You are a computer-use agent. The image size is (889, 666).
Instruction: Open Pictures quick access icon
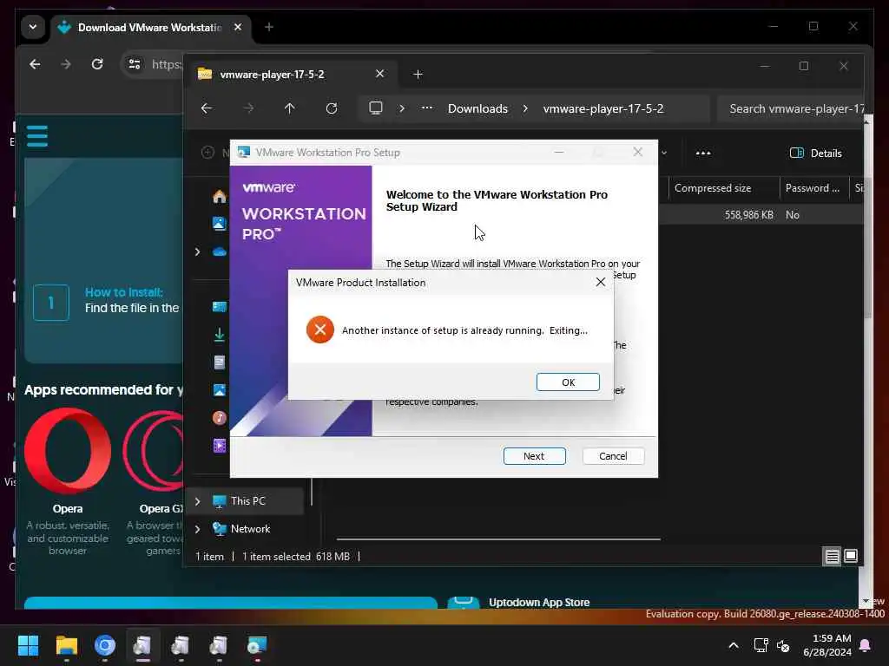[x=220, y=389]
